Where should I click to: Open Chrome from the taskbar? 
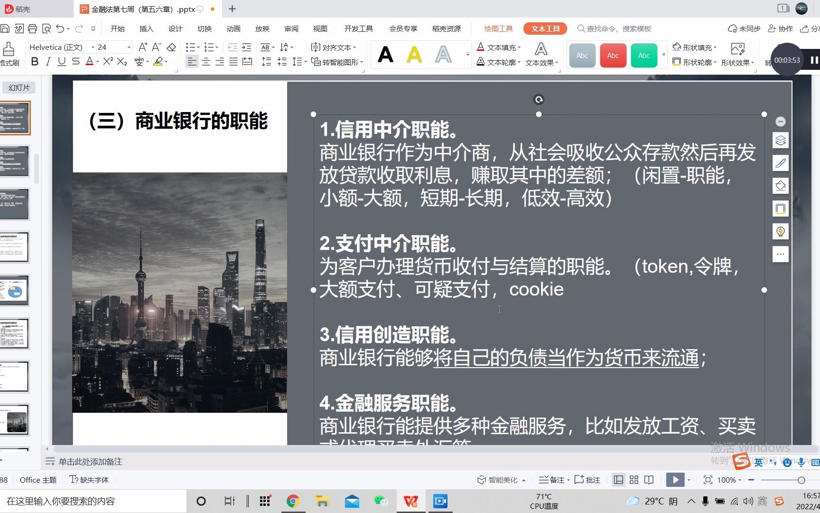[x=293, y=501]
